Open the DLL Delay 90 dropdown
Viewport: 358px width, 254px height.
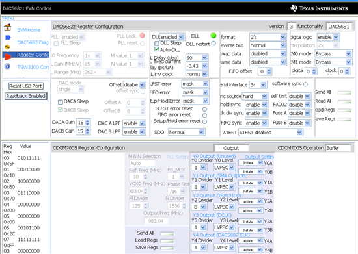pos(197,58)
